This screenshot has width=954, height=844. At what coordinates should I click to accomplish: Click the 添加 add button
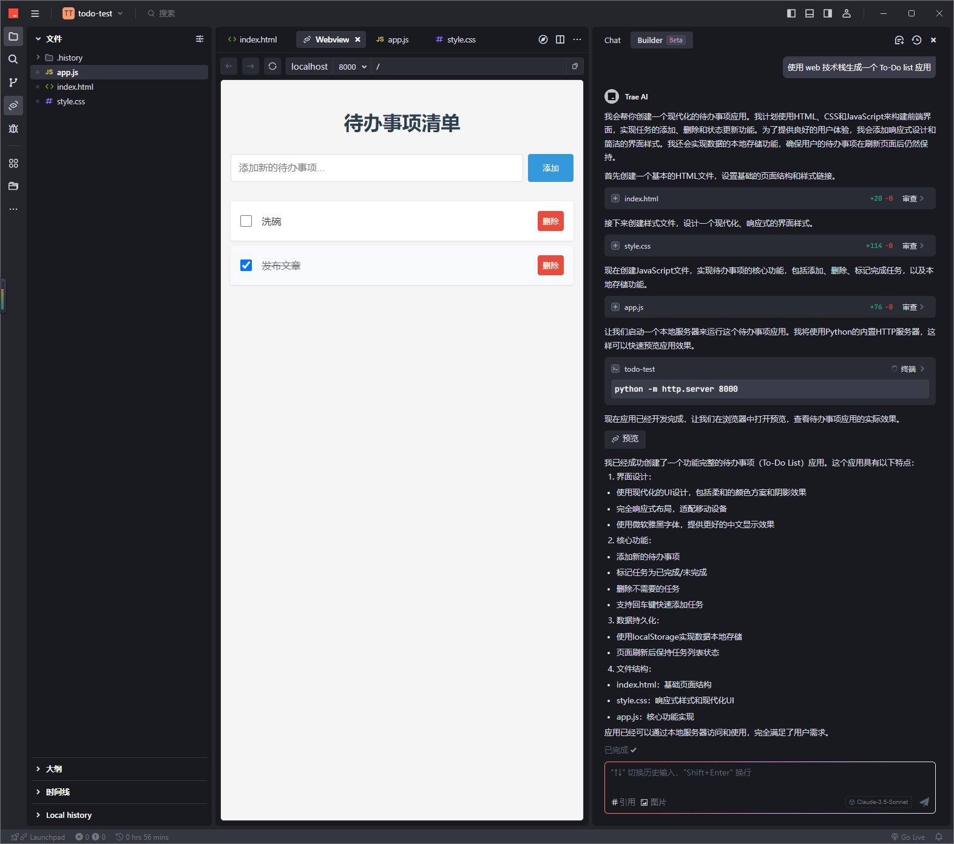point(550,168)
